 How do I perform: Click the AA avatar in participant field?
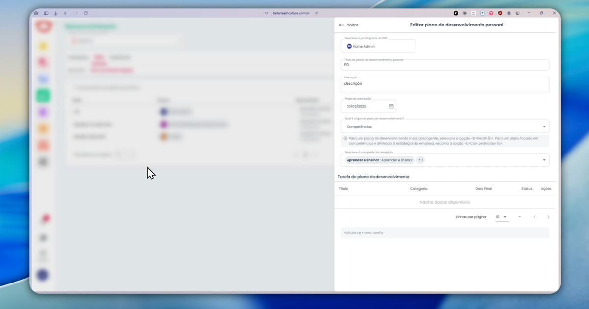point(349,46)
